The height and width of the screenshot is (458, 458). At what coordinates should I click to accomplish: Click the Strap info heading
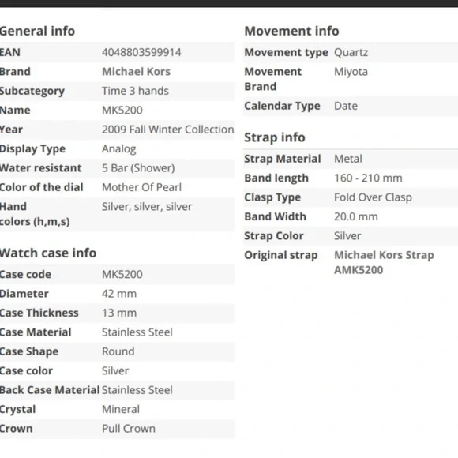pyautogui.click(x=275, y=137)
